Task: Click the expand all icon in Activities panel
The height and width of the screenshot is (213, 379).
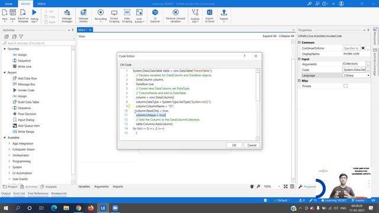Action: point(7,37)
